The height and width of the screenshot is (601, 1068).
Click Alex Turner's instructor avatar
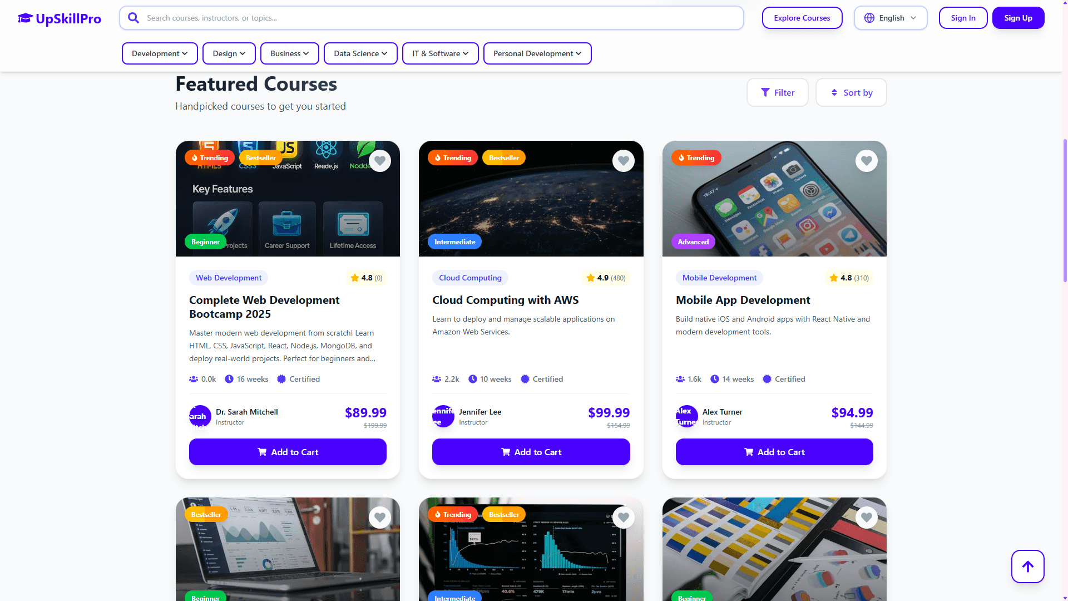[x=687, y=416]
